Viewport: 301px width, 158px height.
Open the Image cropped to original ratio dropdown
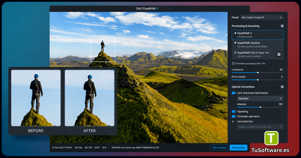[260, 127]
